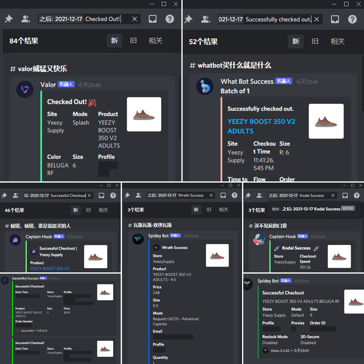Select 相关 sort tab in Wrath Success results
This screenshot has height=364, width=364.
click(224, 210)
